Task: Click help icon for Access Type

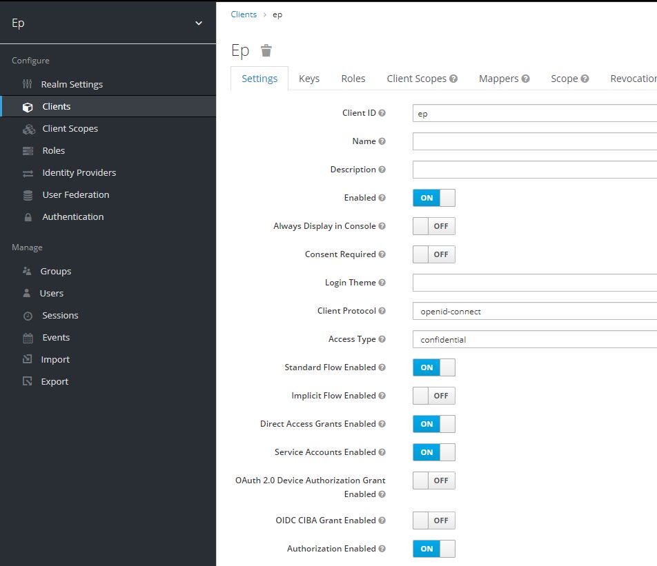Action: tap(382, 339)
